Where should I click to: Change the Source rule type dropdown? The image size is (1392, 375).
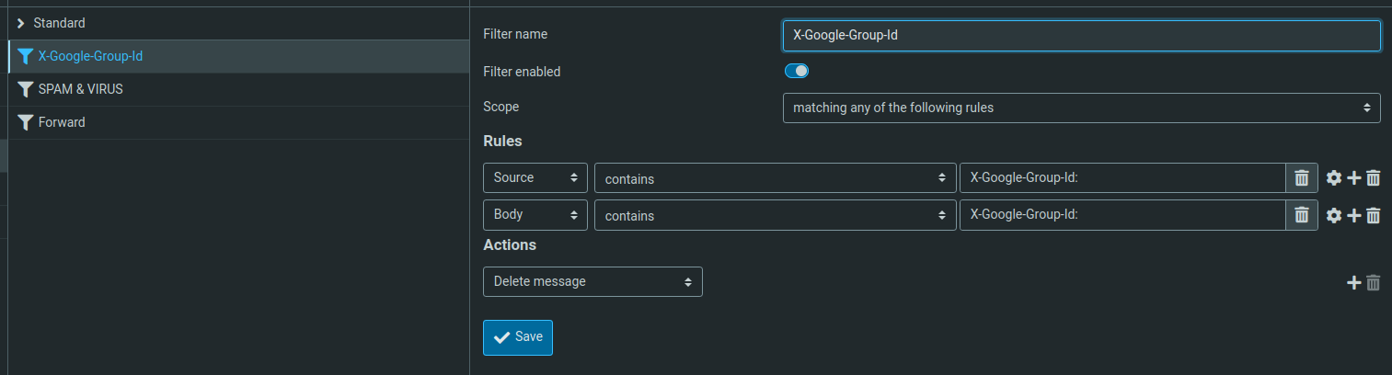535,178
